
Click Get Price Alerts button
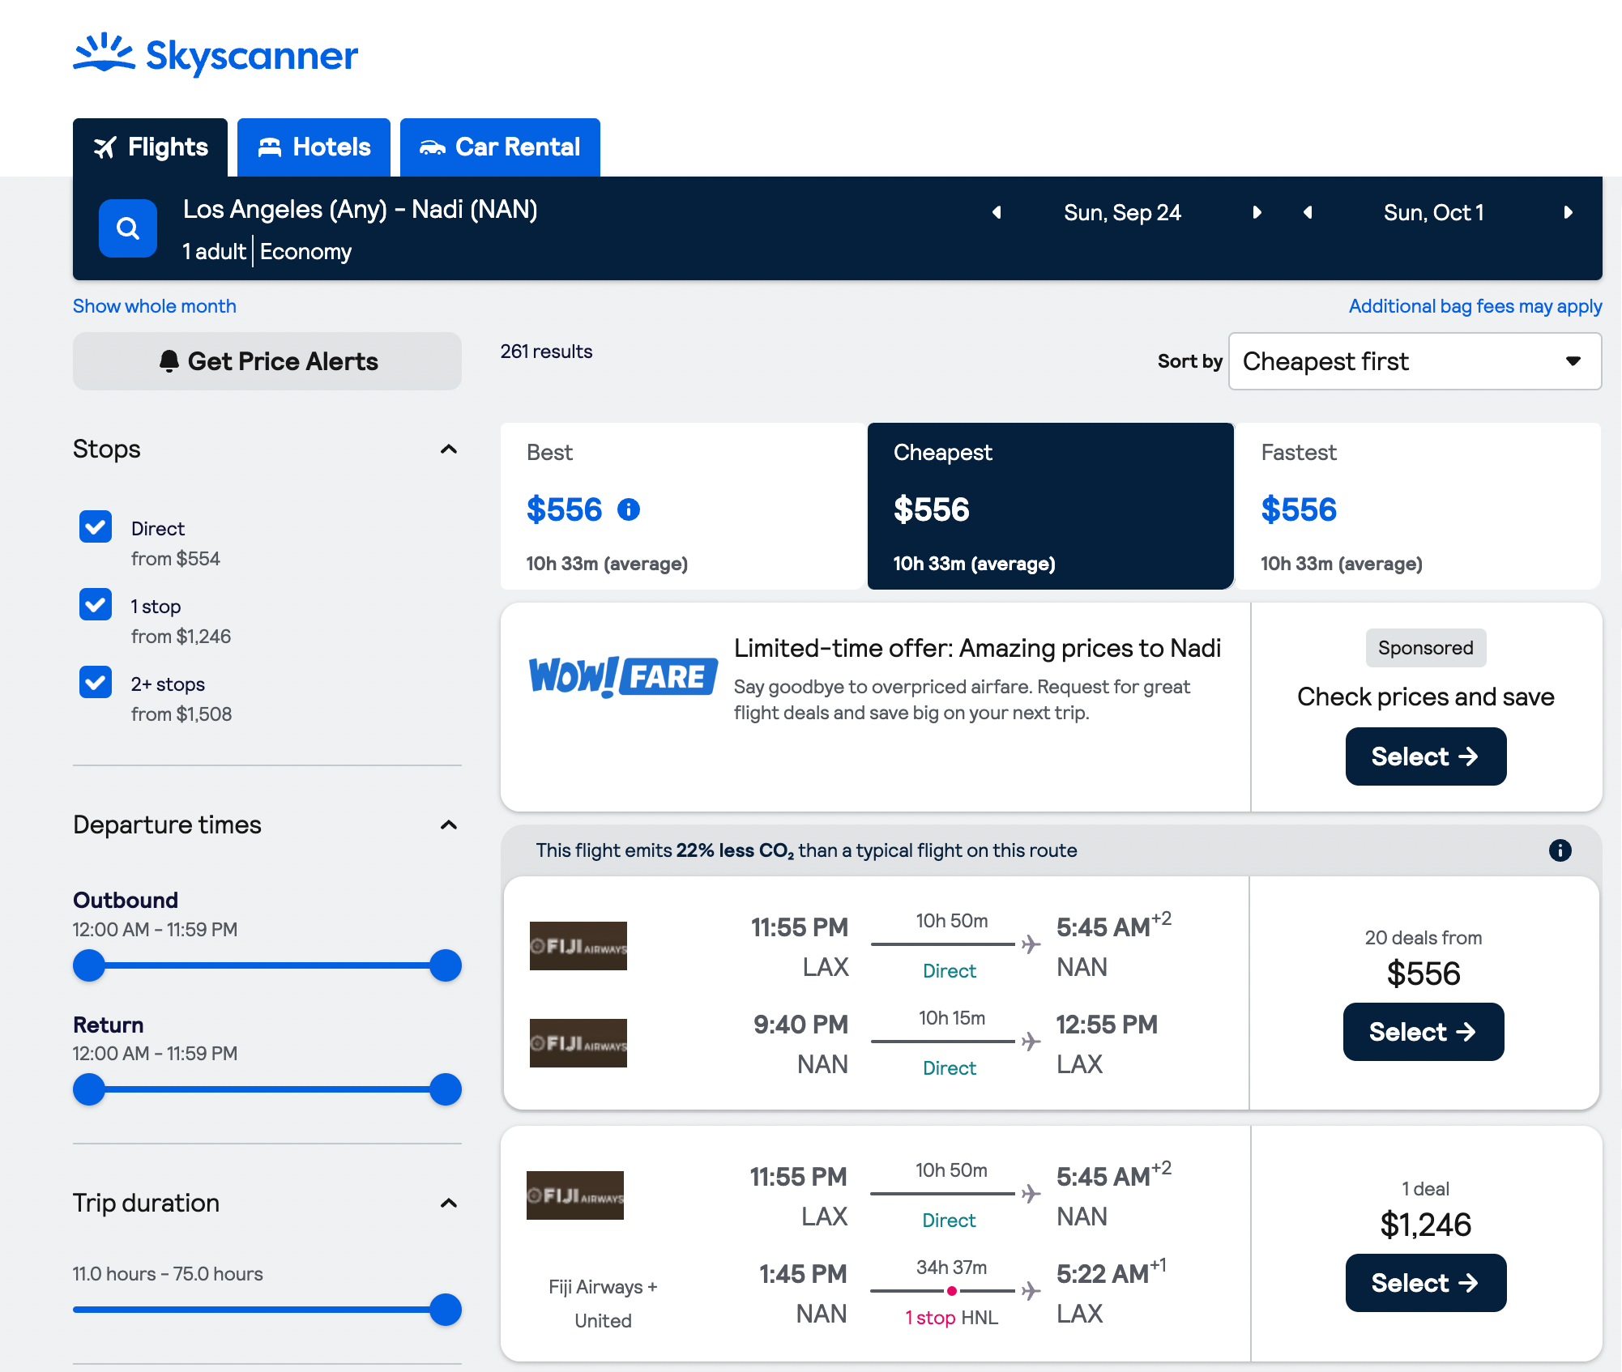pos(267,361)
